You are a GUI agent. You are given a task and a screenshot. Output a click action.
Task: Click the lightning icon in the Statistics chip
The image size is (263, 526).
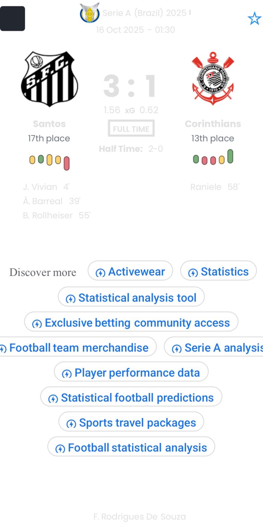193,273
